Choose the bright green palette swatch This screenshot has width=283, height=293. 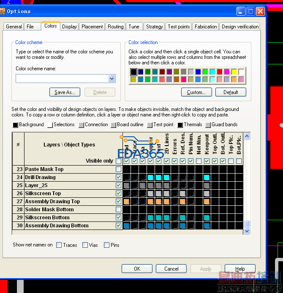click(x=205, y=72)
